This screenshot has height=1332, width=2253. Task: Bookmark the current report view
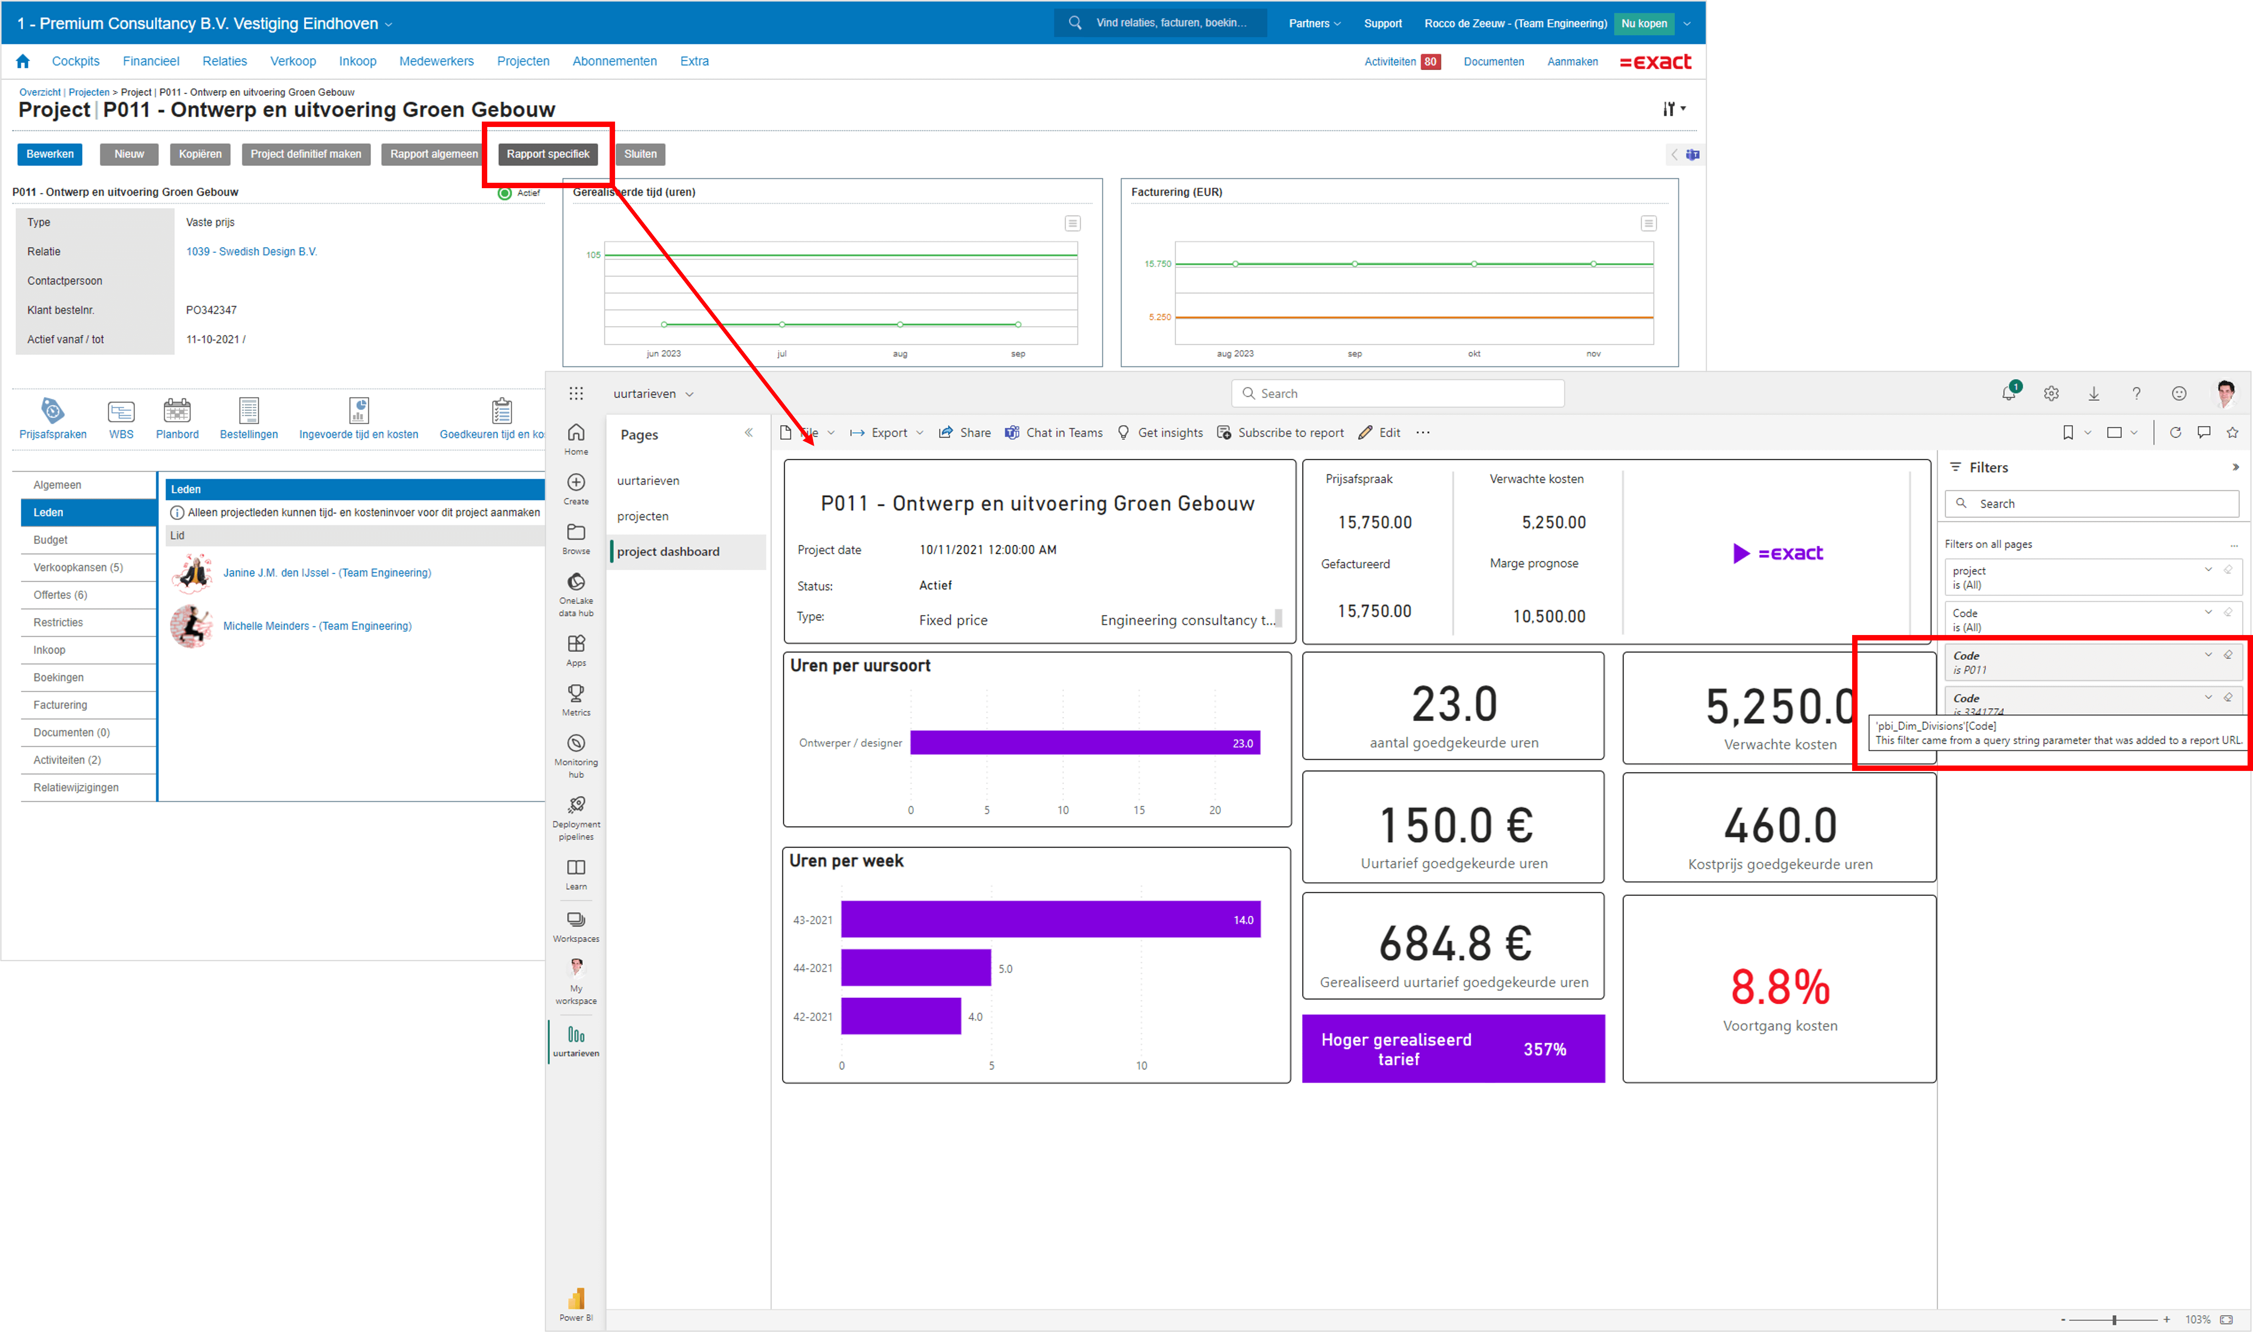coord(2069,433)
